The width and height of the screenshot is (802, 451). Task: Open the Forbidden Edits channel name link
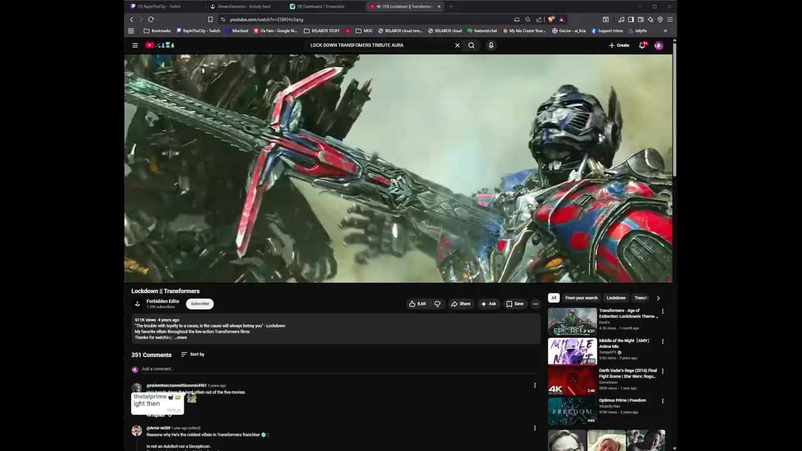coord(163,301)
